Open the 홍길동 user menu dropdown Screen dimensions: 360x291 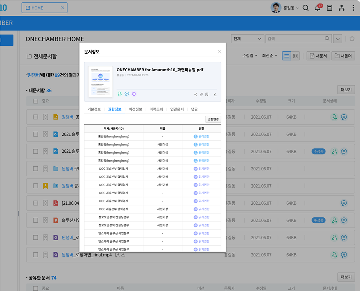click(291, 8)
